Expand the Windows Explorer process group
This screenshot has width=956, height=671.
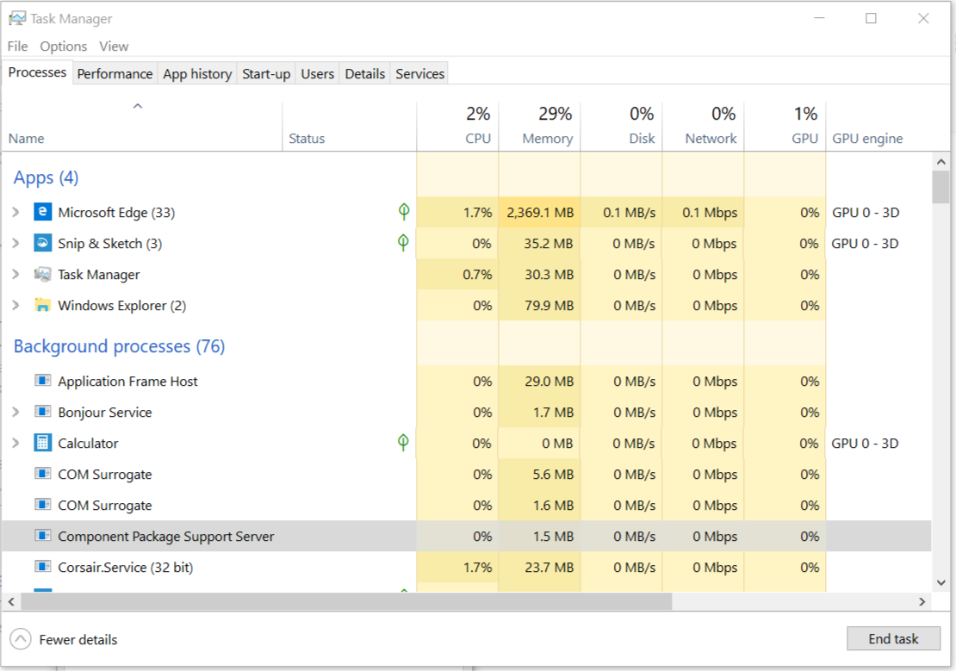tap(16, 305)
